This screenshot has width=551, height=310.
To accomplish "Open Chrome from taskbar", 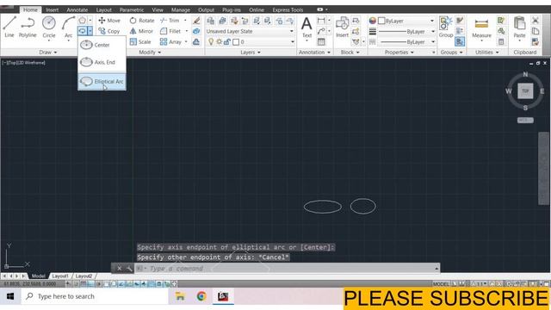I will 201,296.
